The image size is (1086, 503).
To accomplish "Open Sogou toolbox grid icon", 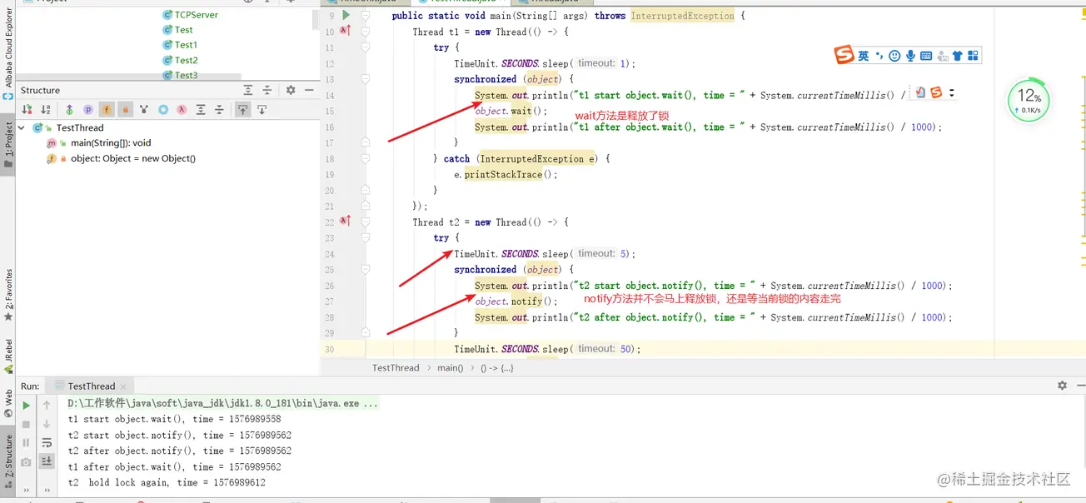I will [x=973, y=56].
